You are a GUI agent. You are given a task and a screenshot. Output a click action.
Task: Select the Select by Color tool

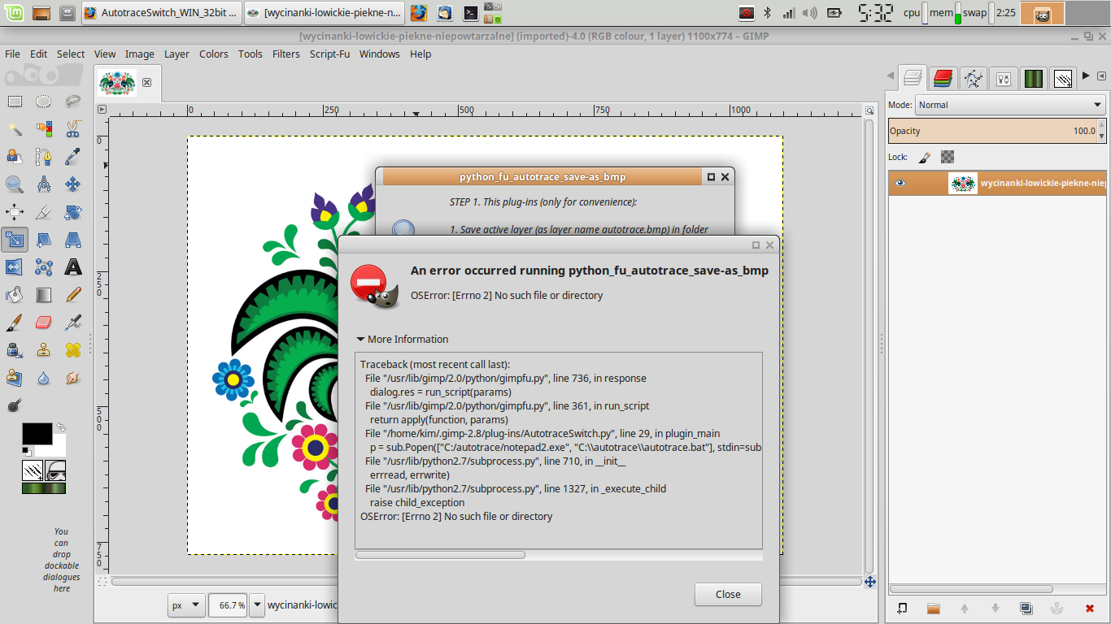pyautogui.click(x=44, y=129)
